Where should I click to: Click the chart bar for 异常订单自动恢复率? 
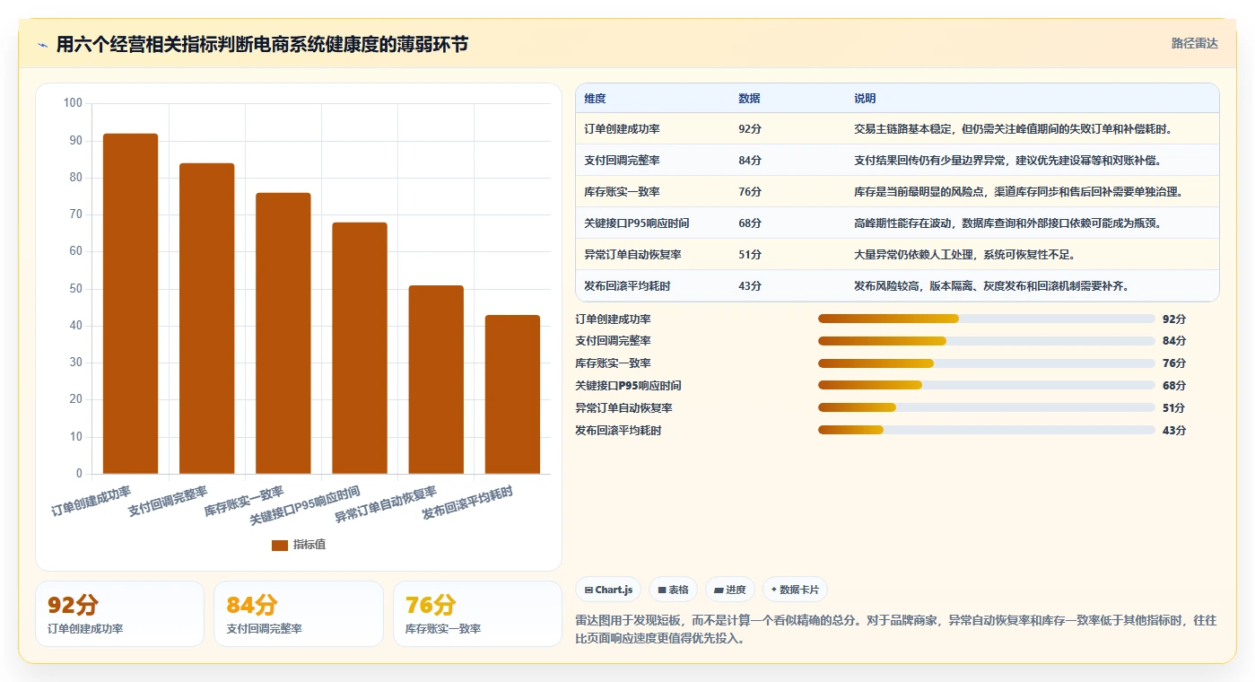pos(436,380)
